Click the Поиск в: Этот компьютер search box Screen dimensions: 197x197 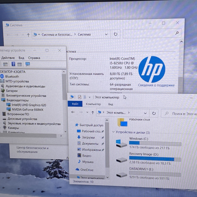tap(179, 114)
